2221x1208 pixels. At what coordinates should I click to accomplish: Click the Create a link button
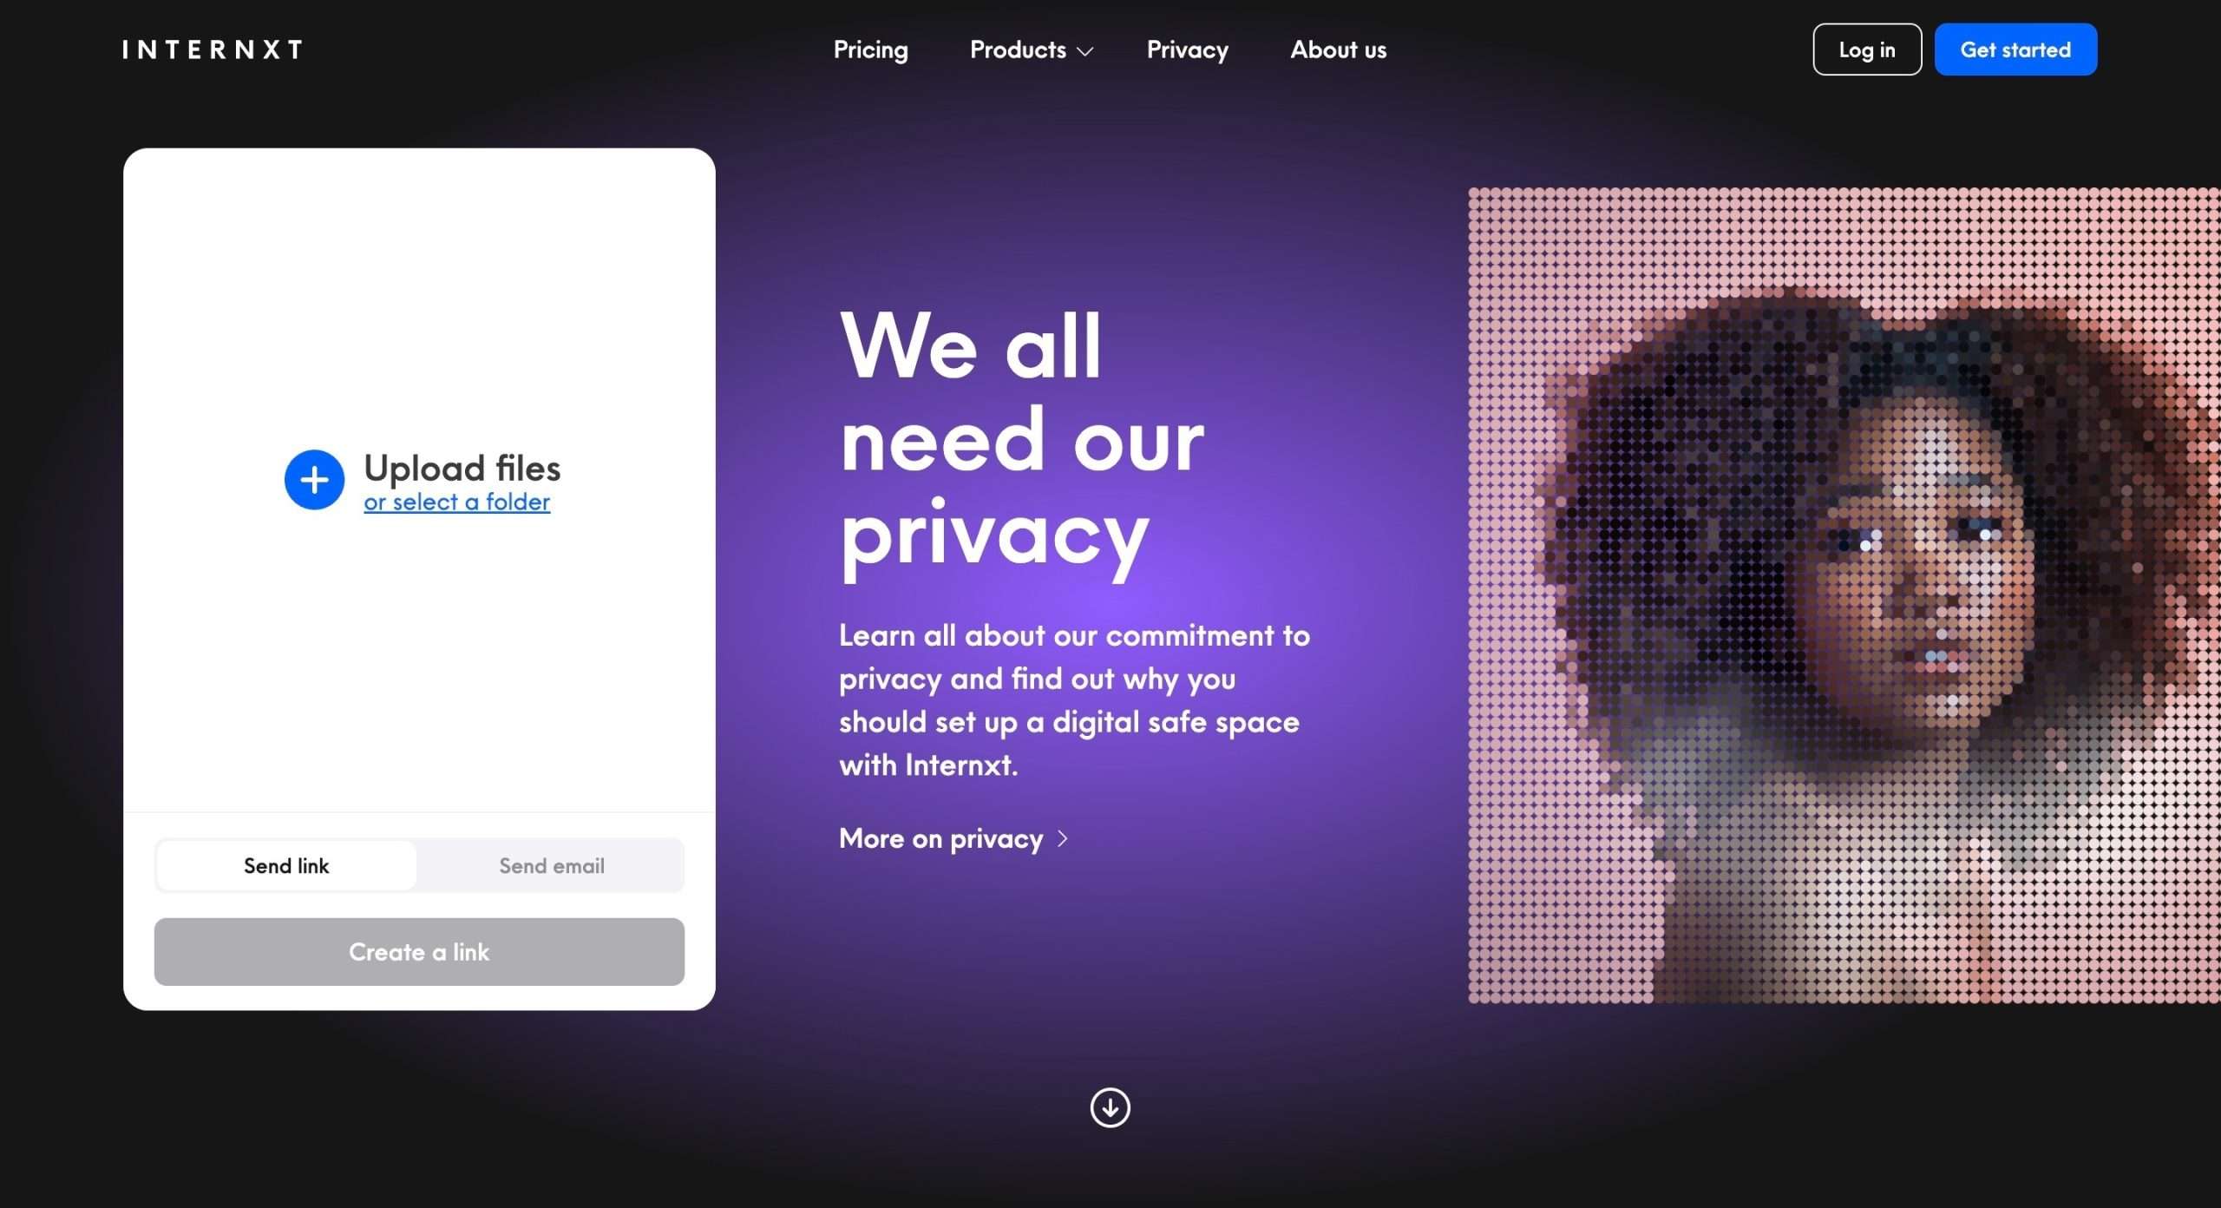point(419,952)
